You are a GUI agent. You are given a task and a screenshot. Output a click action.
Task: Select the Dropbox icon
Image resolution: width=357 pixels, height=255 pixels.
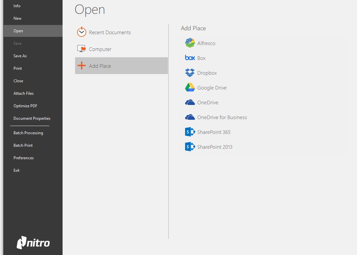(x=190, y=73)
